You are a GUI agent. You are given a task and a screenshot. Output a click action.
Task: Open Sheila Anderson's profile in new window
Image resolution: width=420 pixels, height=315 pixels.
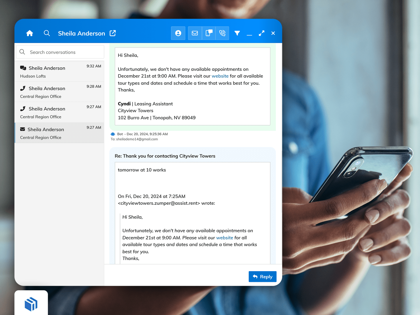coord(113,33)
